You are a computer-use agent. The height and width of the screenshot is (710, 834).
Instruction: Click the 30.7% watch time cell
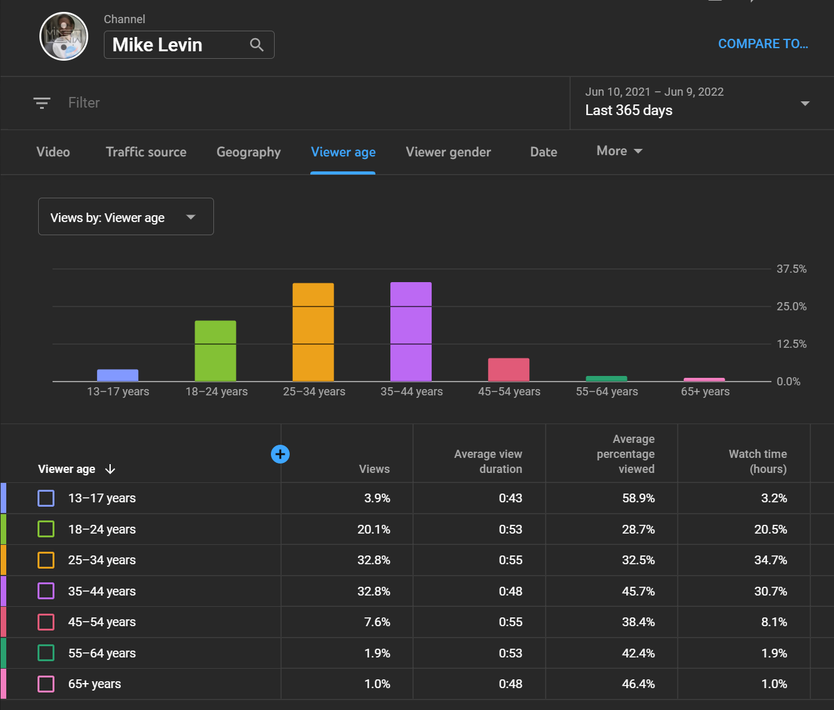pos(771,591)
